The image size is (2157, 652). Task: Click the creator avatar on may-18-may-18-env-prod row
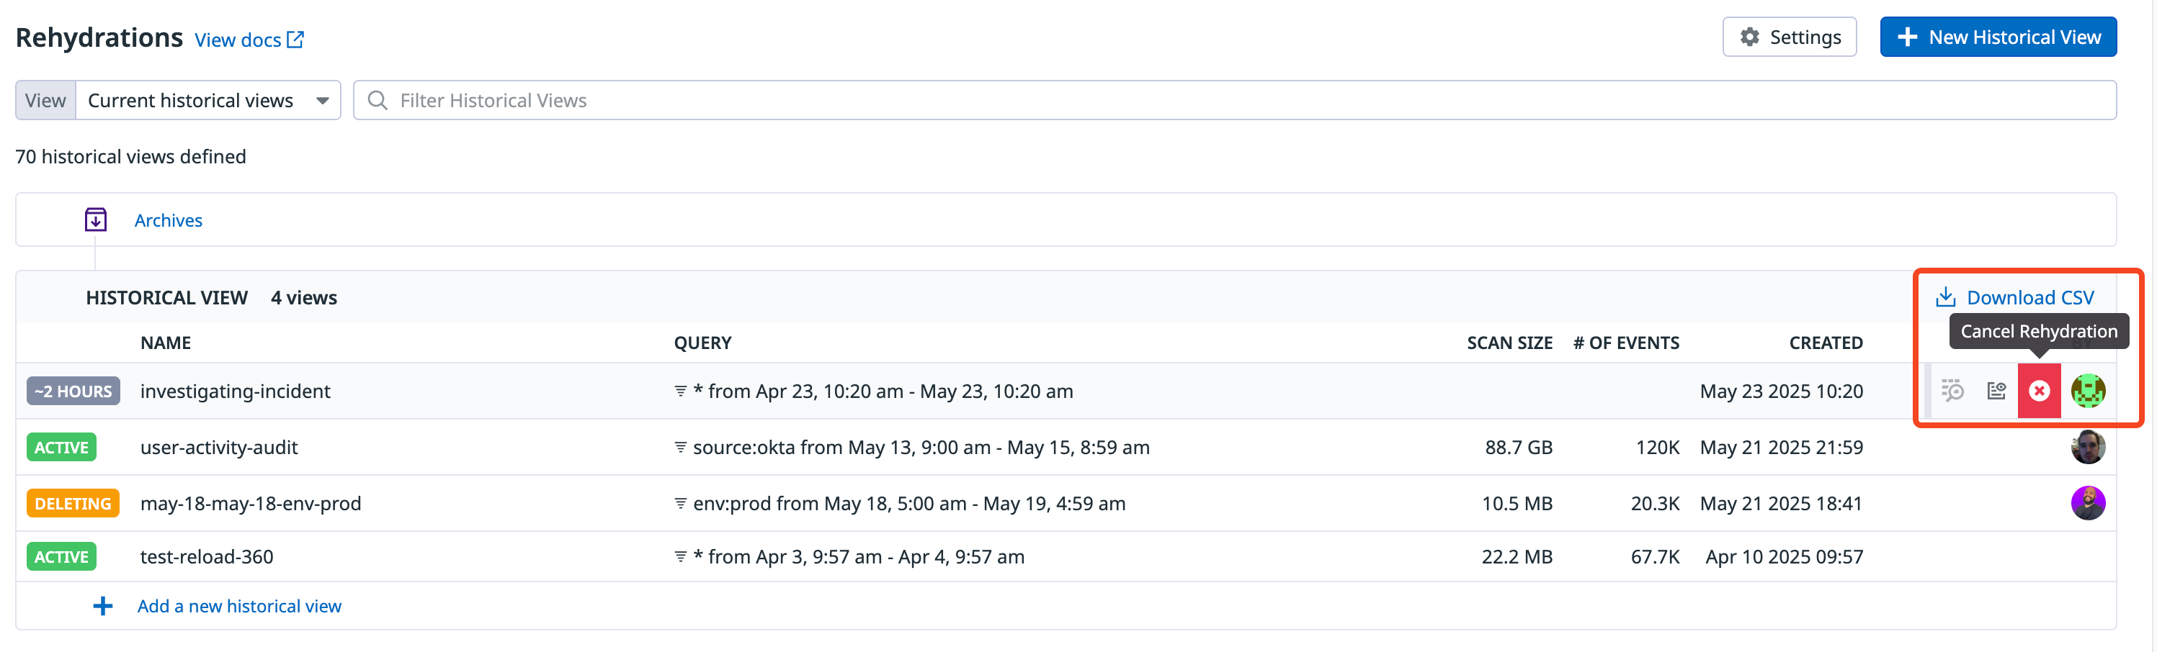coord(2088,503)
